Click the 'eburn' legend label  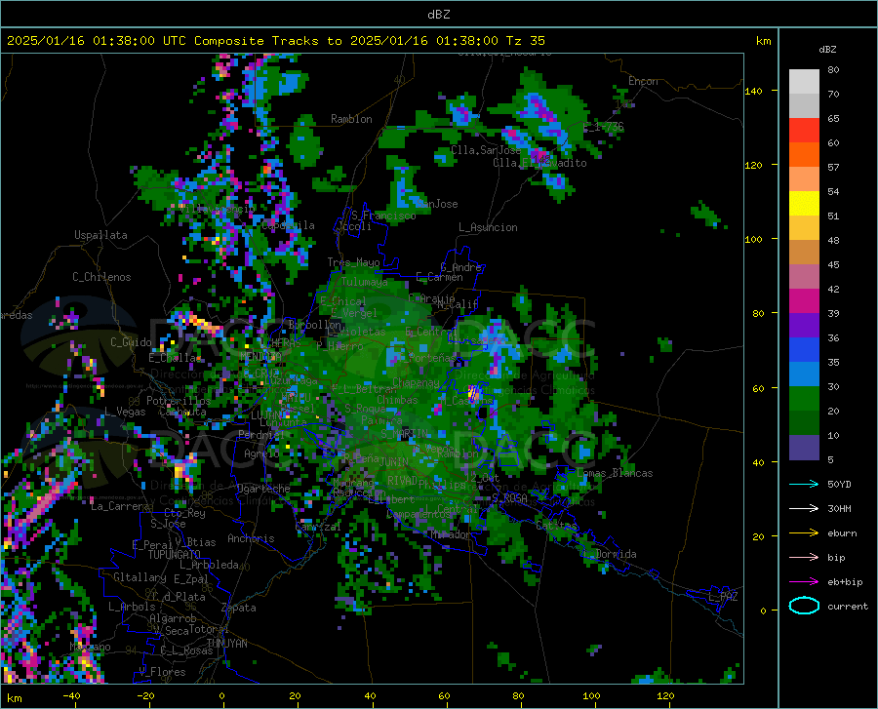coord(842,533)
